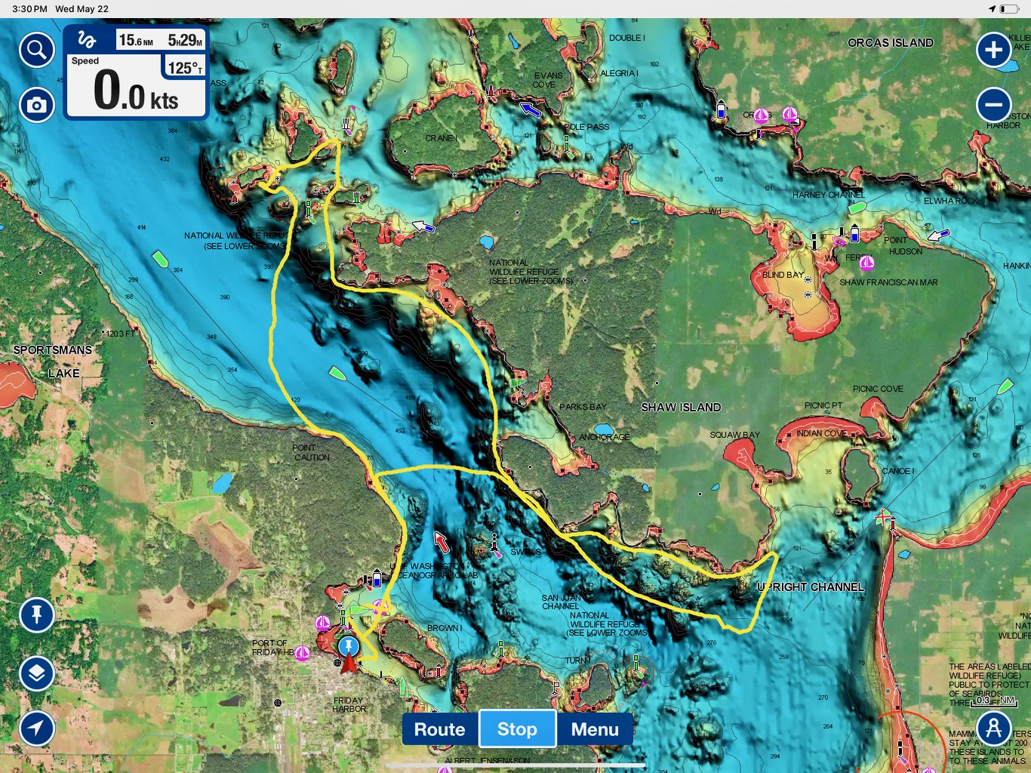Select the magenta marina icon at Port of Friday Harbor

point(302,653)
